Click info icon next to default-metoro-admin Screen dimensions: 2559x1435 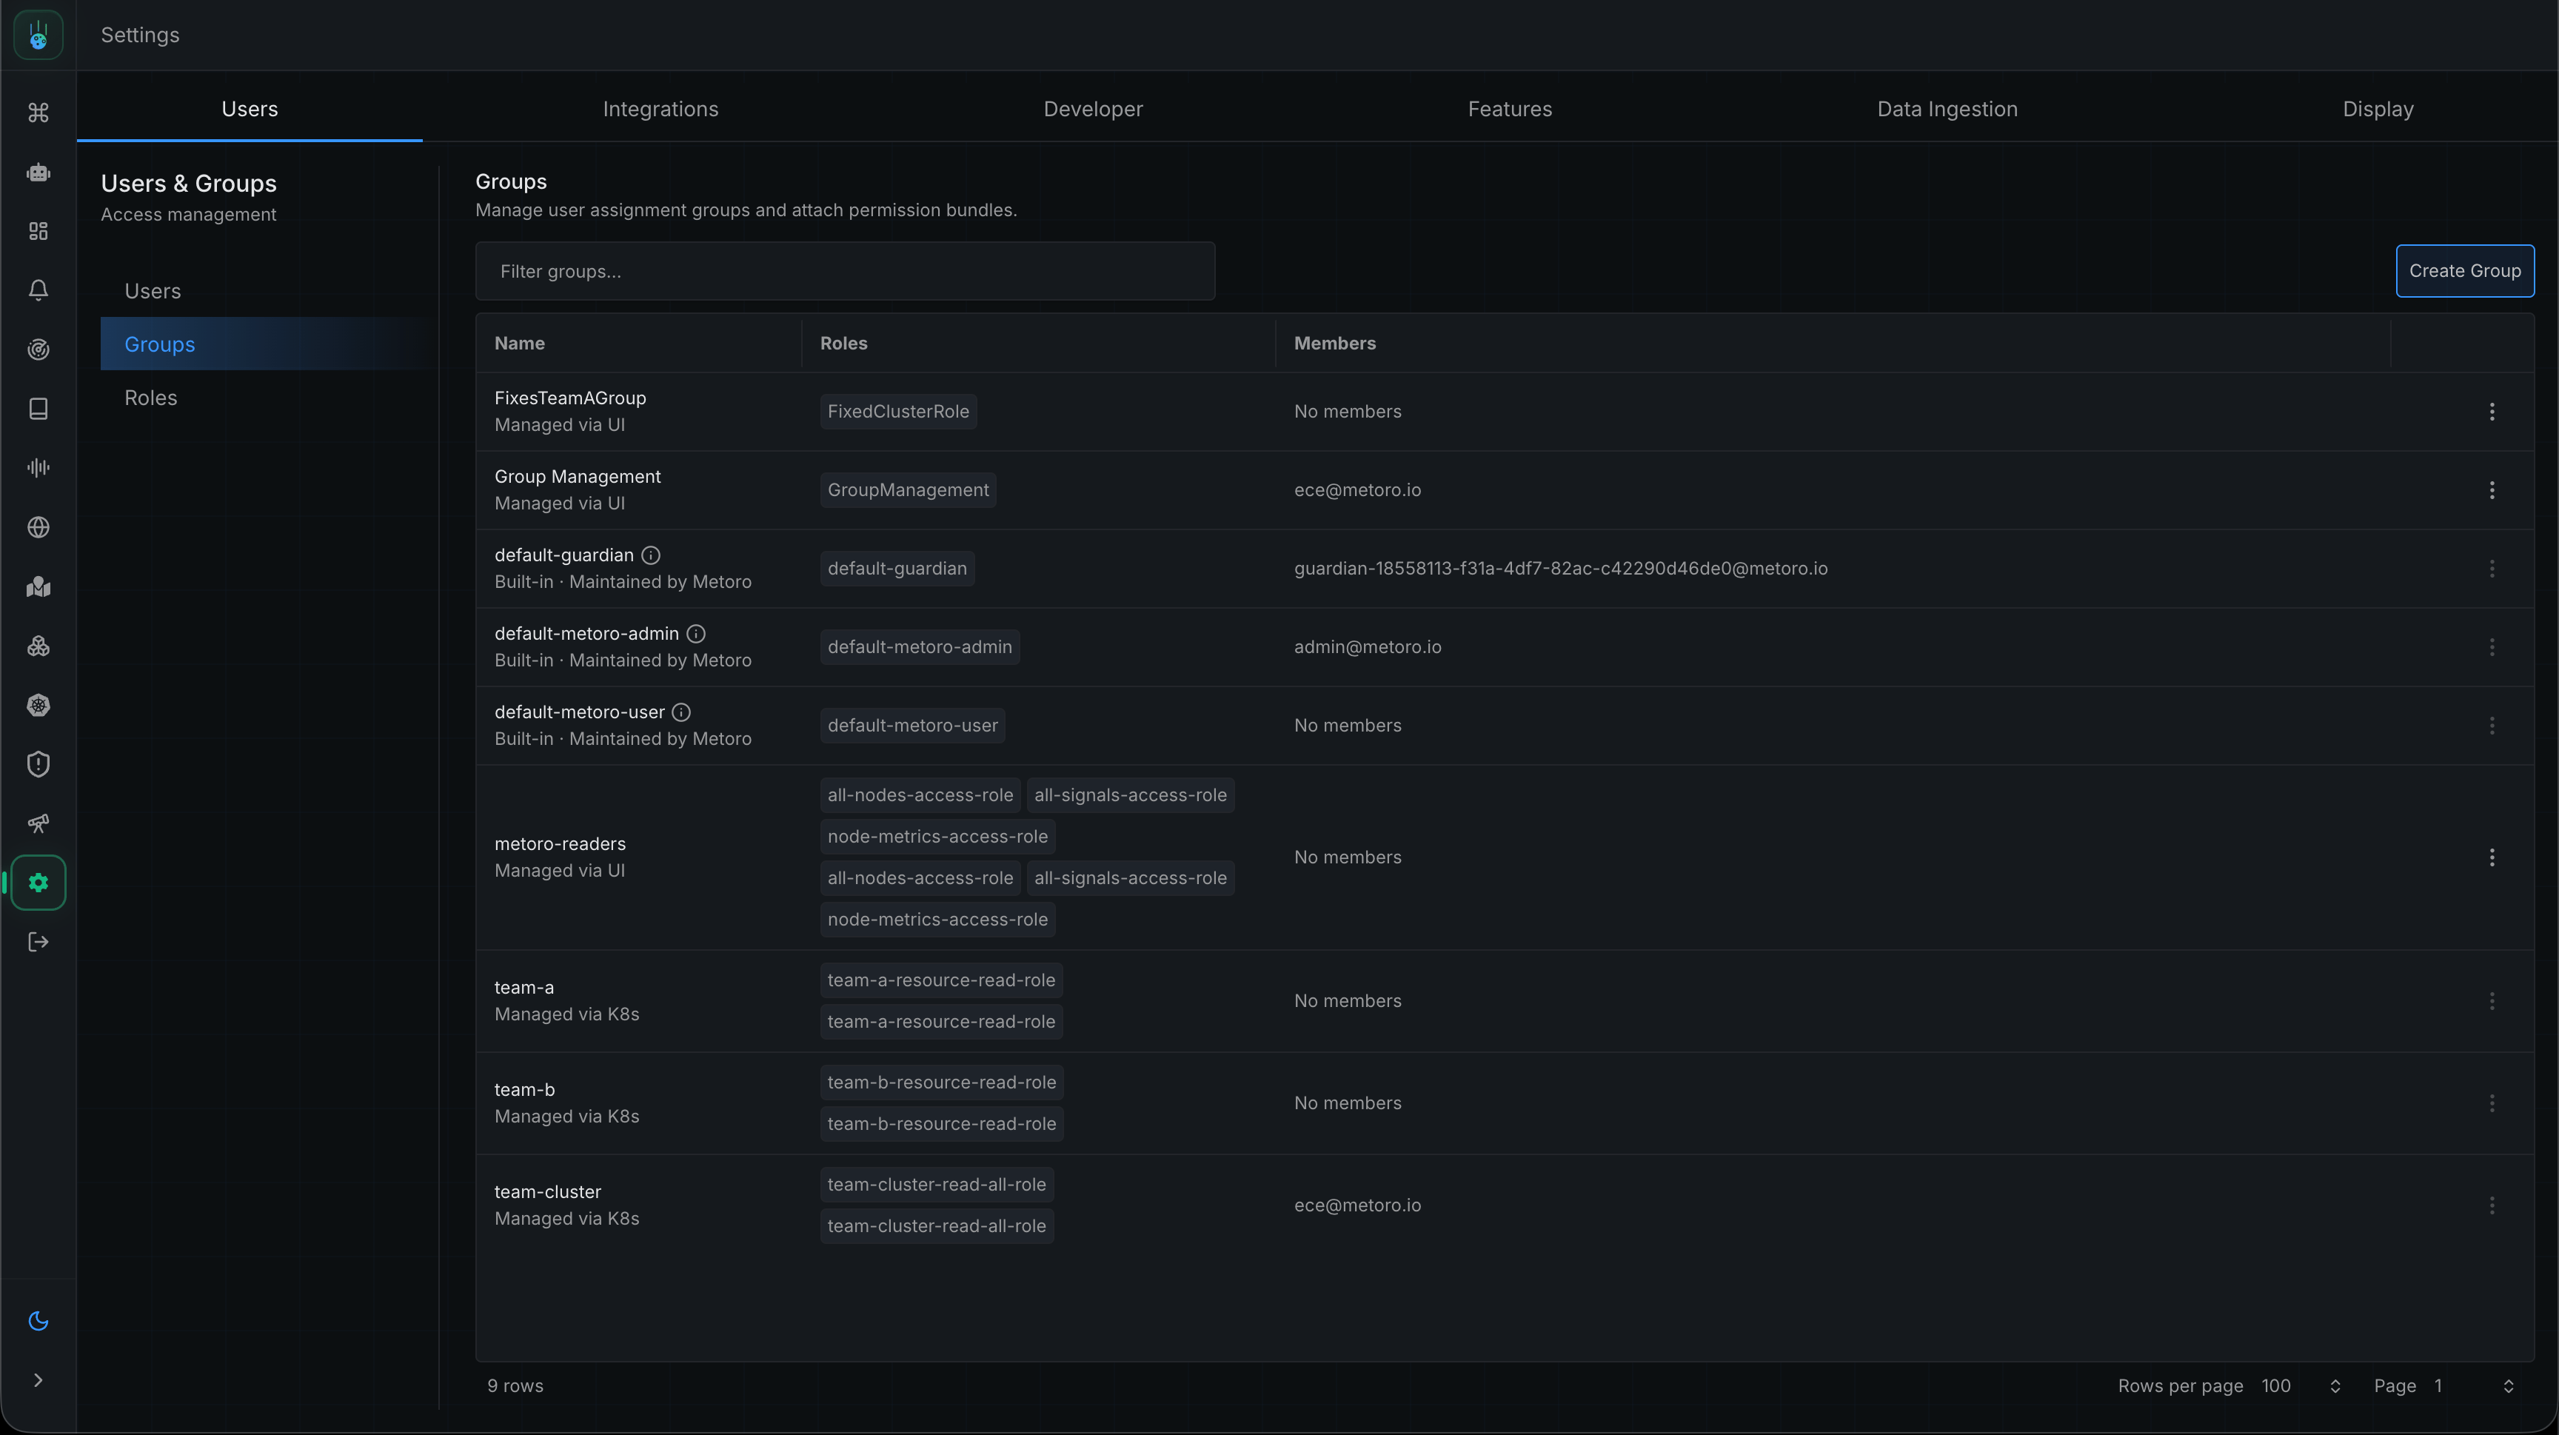[696, 634]
